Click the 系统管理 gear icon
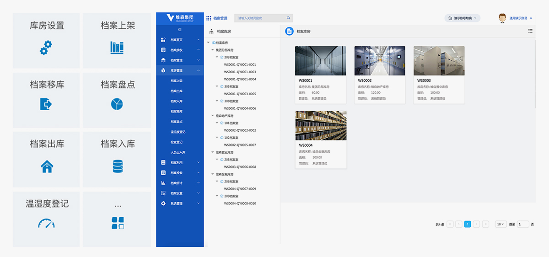Image resolution: width=549 pixels, height=257 pixels. tap(163, 203)
